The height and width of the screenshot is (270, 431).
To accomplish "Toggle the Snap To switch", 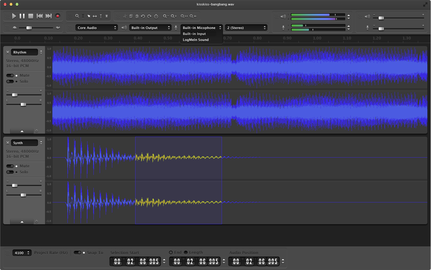I will (77, 253).
